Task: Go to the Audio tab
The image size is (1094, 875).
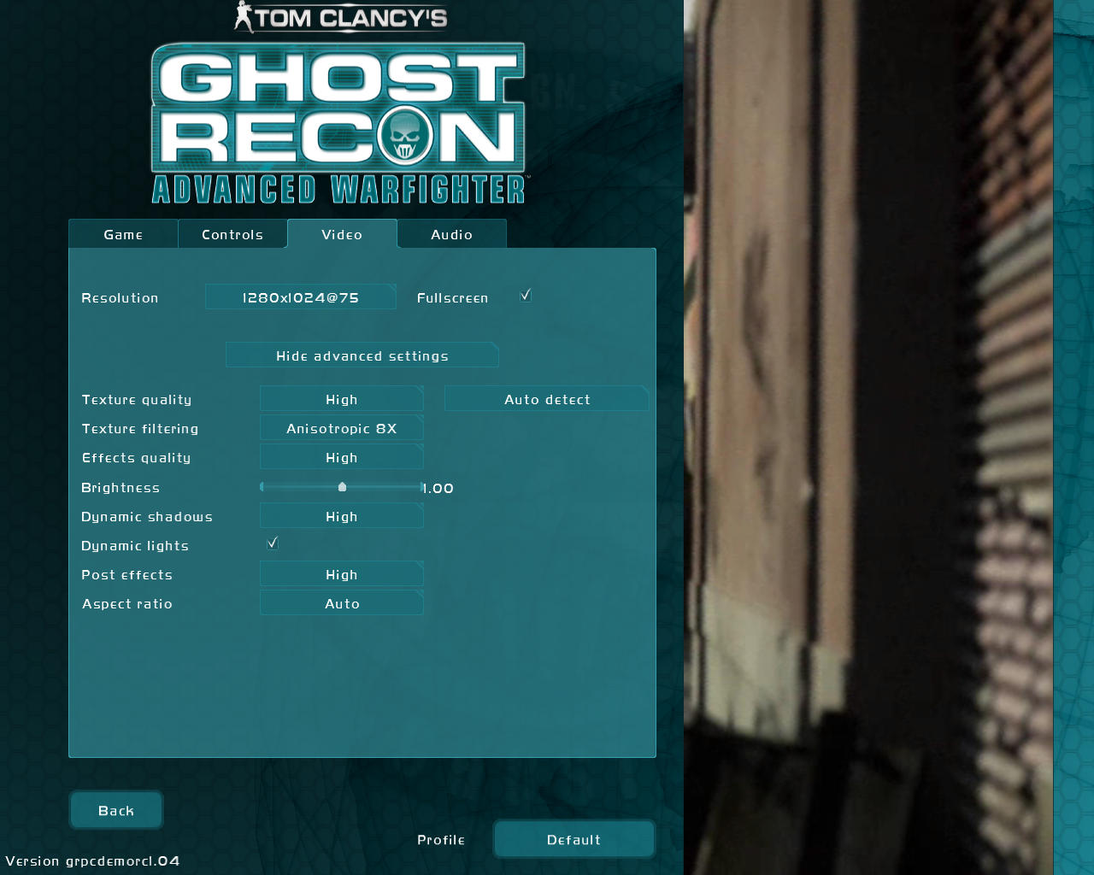Action: (x=451, y=234)
